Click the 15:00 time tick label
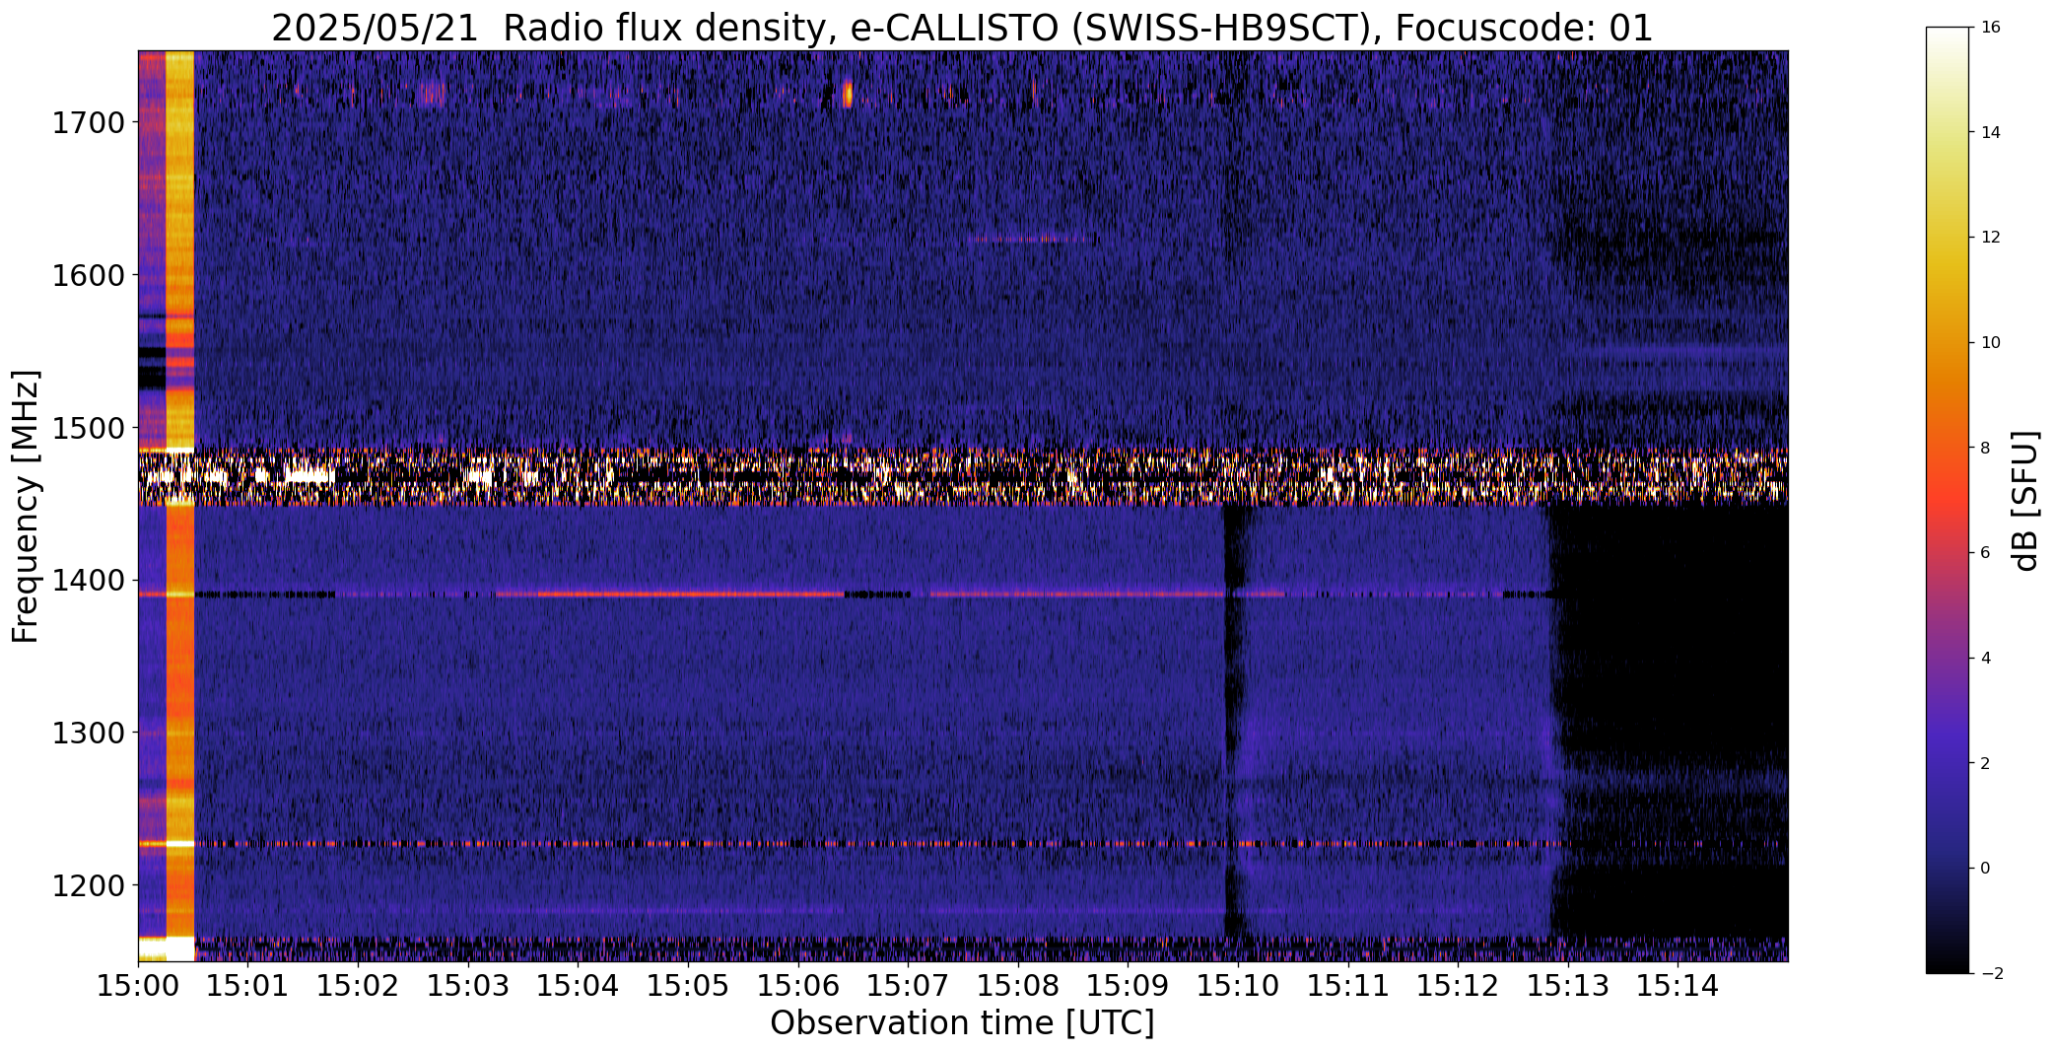This screenshot has height=1052, width=2055. (x=138, y=985)
